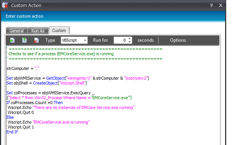
Task: Click the 'Enter custom action' header text
Action: coord(25,16)
